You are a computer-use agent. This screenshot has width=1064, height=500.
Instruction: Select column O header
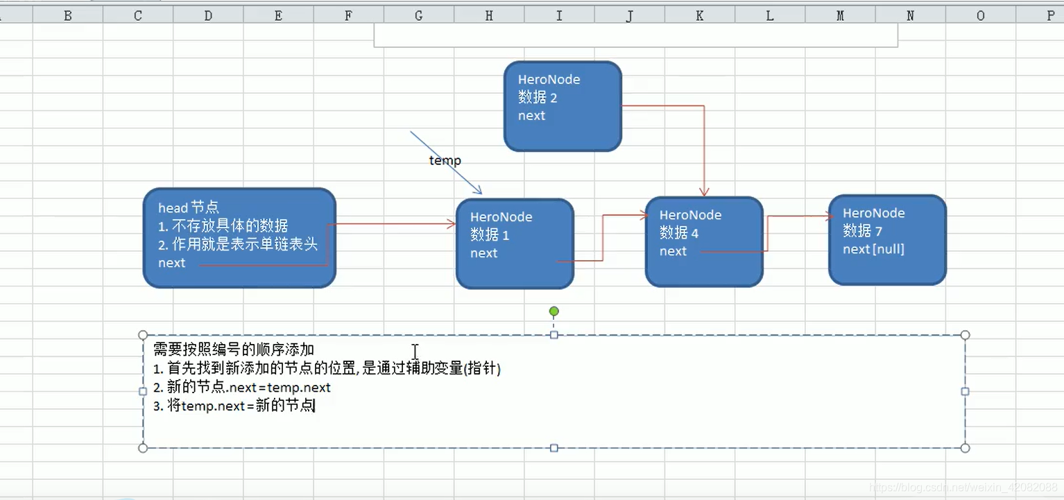980,15
